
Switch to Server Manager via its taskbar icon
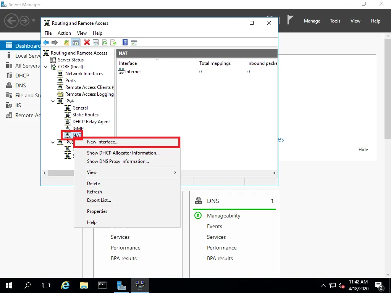pos(121,285)
